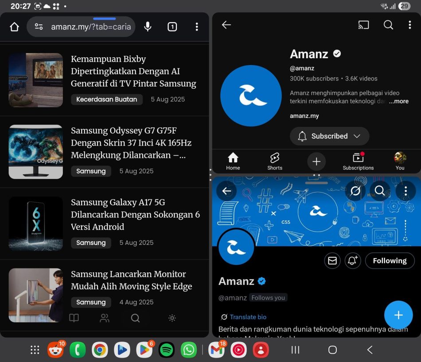
Task: Expand channel description with ...more
Action: (x=398, y=101)
